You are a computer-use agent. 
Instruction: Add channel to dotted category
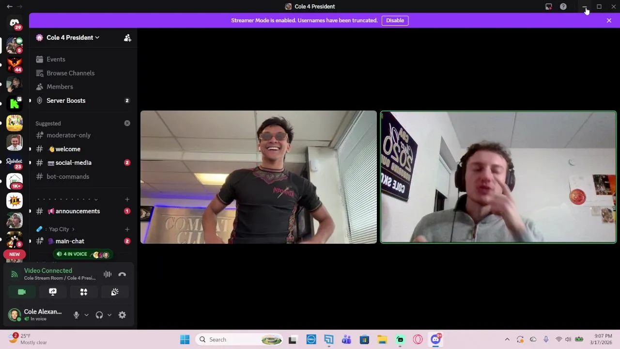click(127, 199)
